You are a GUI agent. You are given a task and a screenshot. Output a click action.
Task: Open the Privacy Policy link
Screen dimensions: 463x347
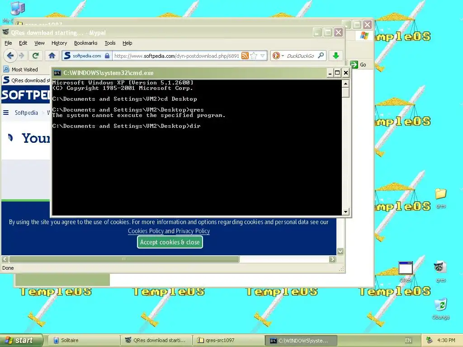coord(193,231)
